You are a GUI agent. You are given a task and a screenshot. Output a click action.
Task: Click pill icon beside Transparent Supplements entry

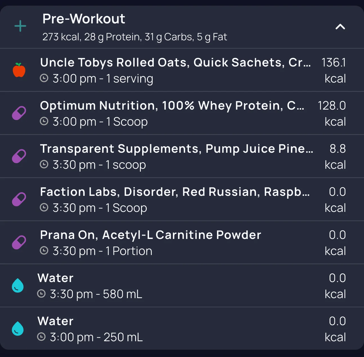[x=19, y=156]
